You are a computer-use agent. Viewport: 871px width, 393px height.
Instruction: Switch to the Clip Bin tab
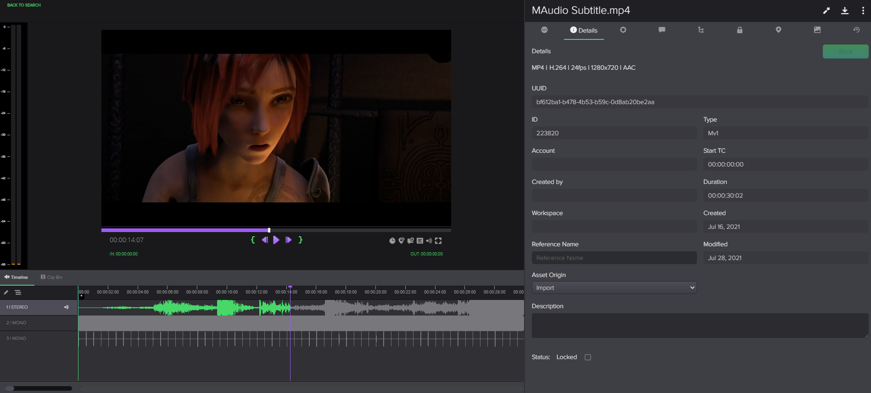coord(51,277)
